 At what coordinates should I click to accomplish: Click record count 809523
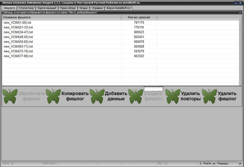[x=139, y=32]
